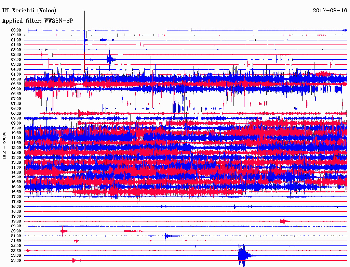Select the 01:00 time label
The height and width of the screenshot is (267, 350).
click(16, 40)
